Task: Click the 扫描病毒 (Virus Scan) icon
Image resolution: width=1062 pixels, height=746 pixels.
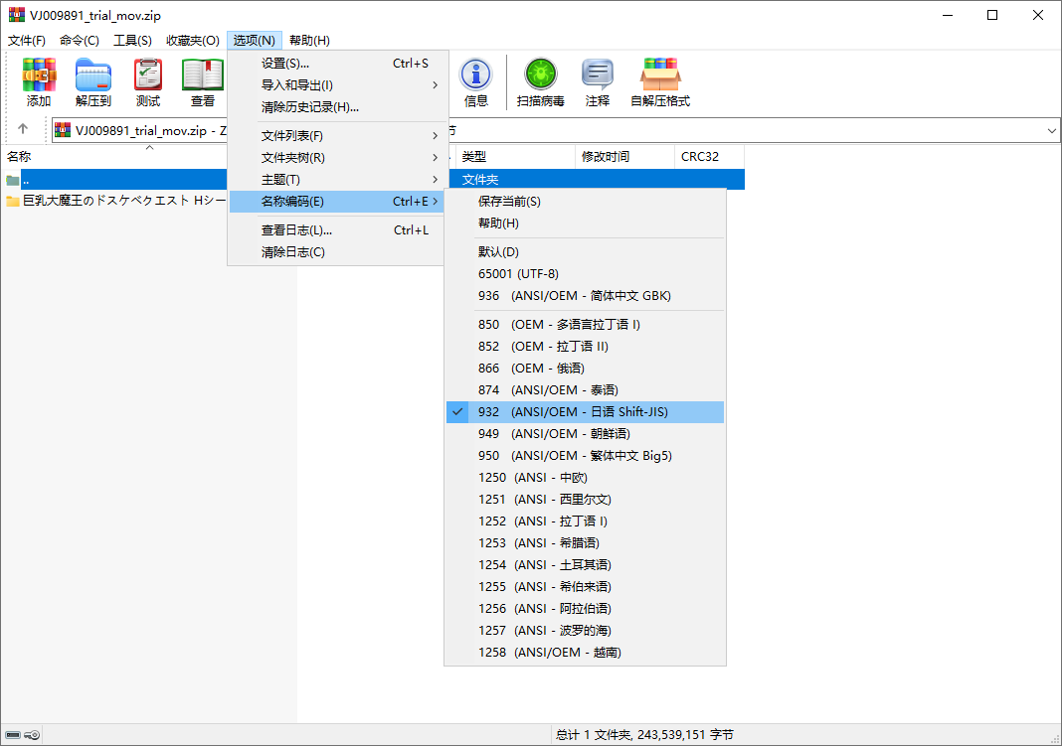Action: [540, 81]
